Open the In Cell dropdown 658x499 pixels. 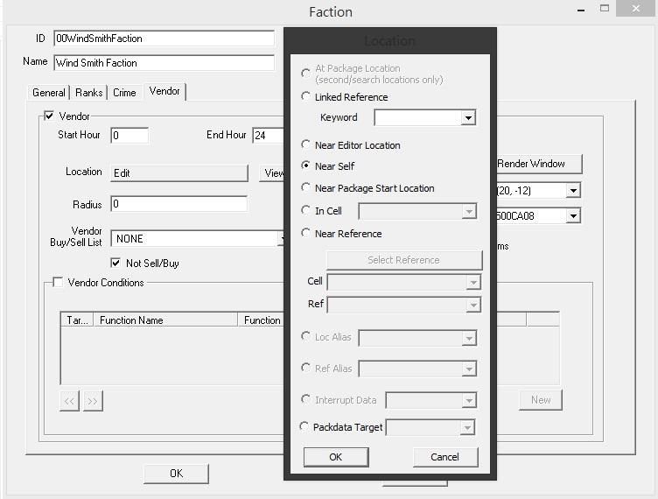(469, 211)
